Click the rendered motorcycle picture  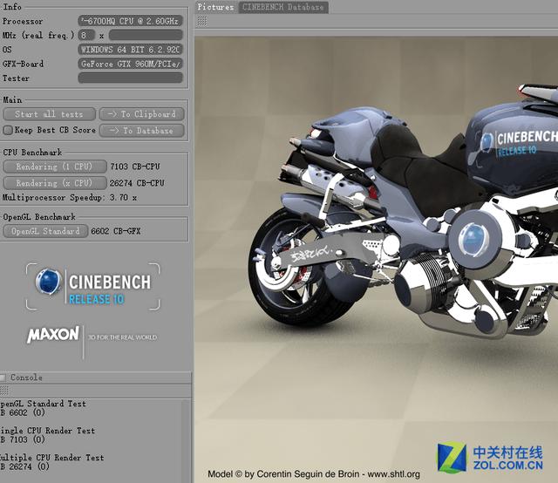pyautogui.click(x=376, y=259)
